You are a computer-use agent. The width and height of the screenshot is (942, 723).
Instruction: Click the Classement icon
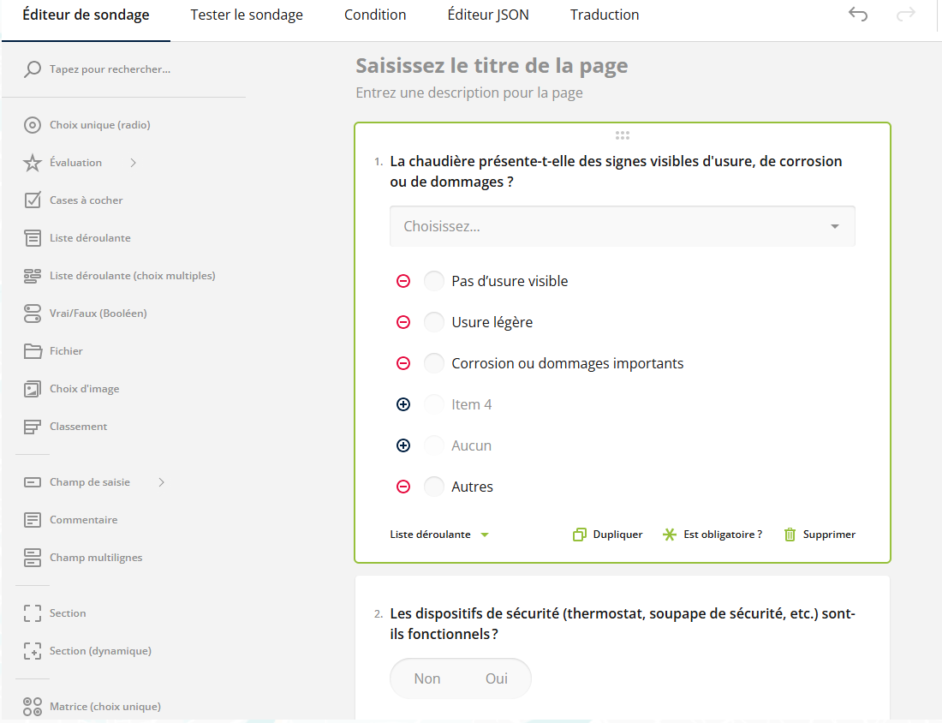[33, 427]
